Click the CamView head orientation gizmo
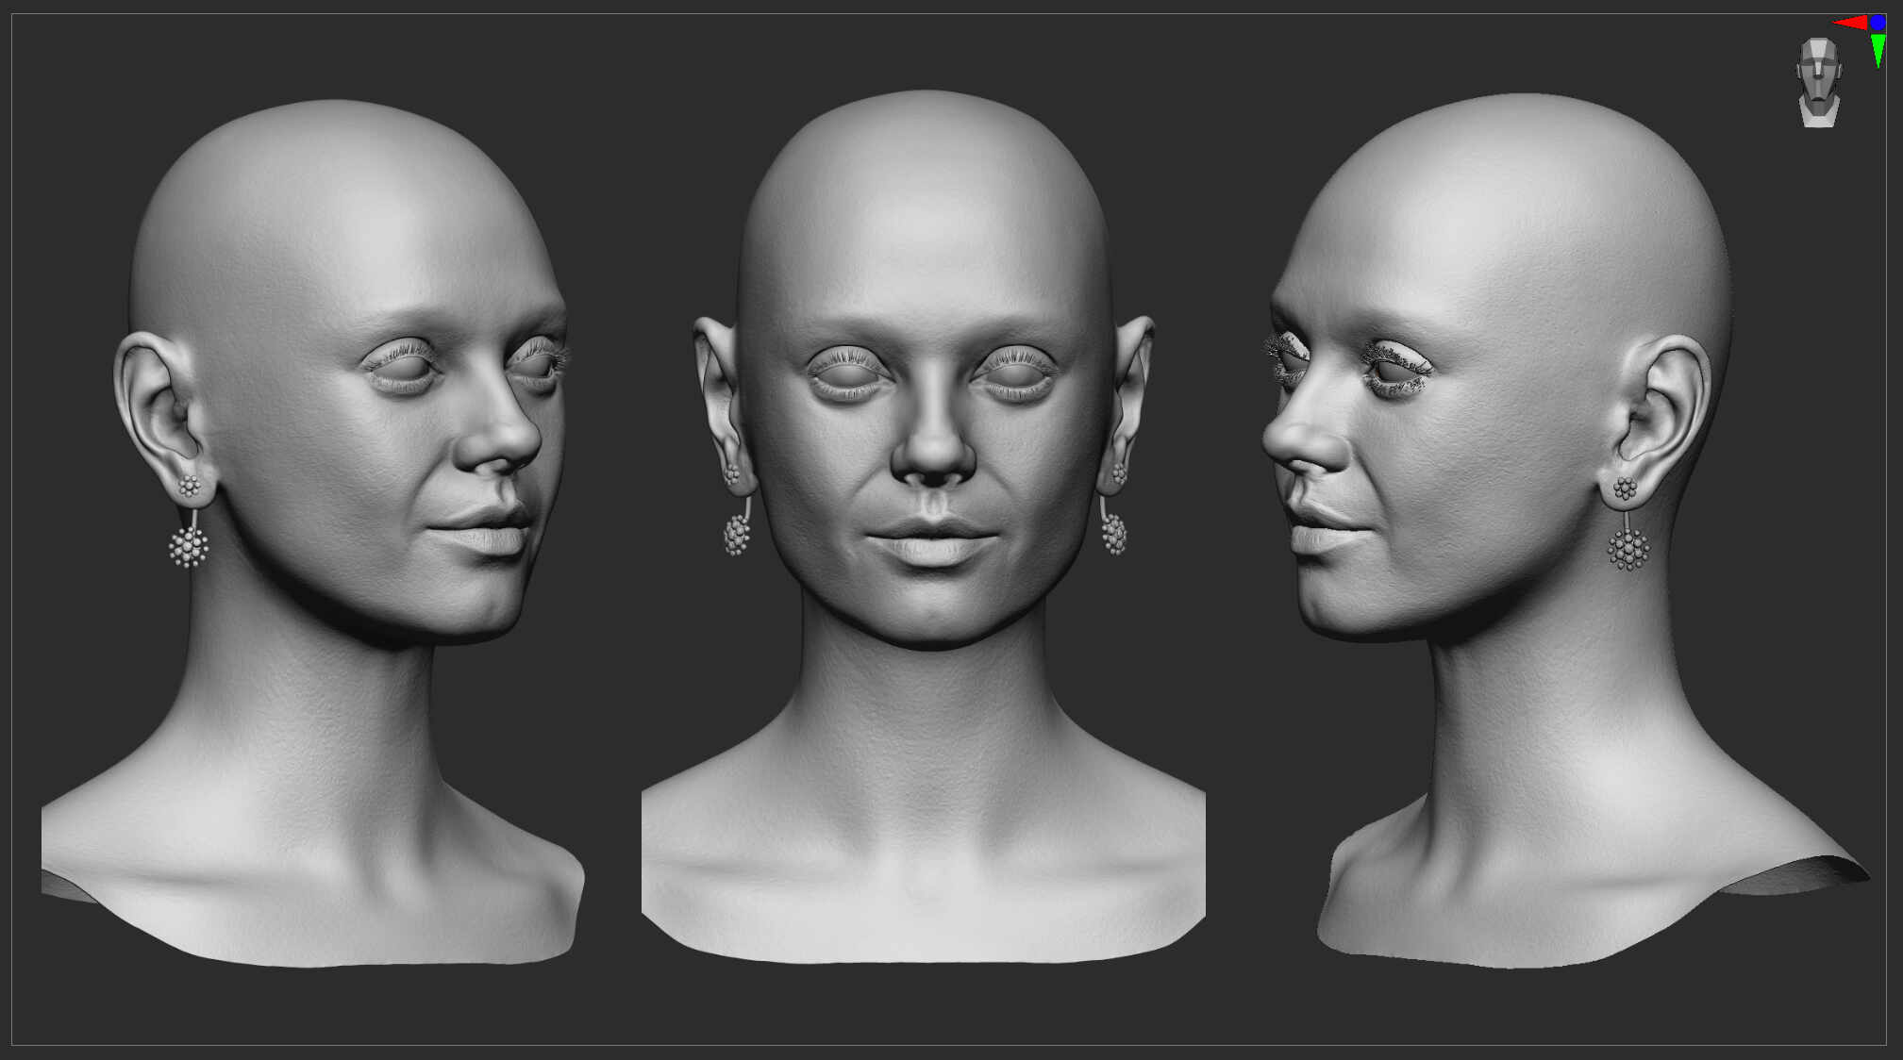The height and width of the screenshot is (1060, 1903). click(x=1819, y=83)
